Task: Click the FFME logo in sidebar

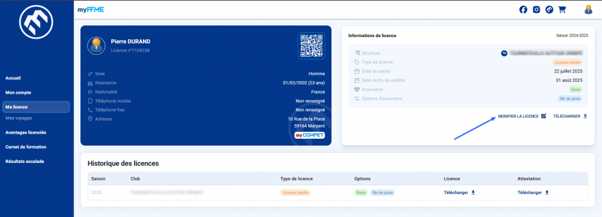Action: point(36,22)
